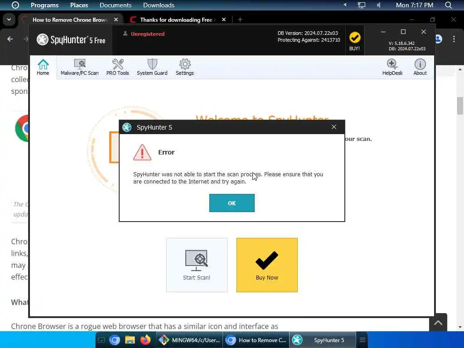Viewport: 464px width, 348px height.
Task: Open the browser three-dot menu
Action: point(454,39)
